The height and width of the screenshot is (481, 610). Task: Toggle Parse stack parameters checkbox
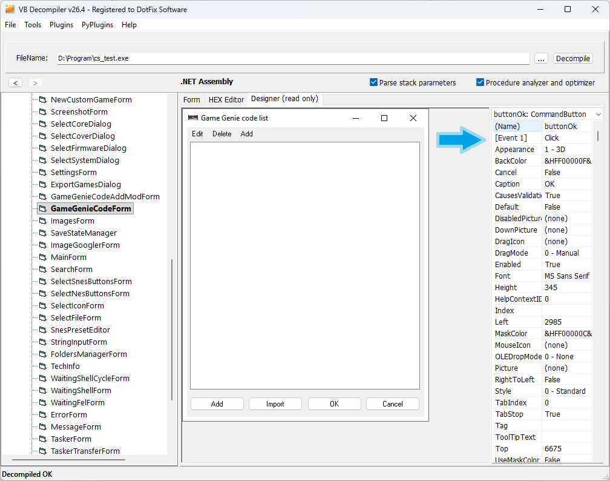[373, 82]
